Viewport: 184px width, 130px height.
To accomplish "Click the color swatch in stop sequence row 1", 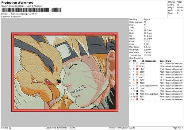I will 137,63.
